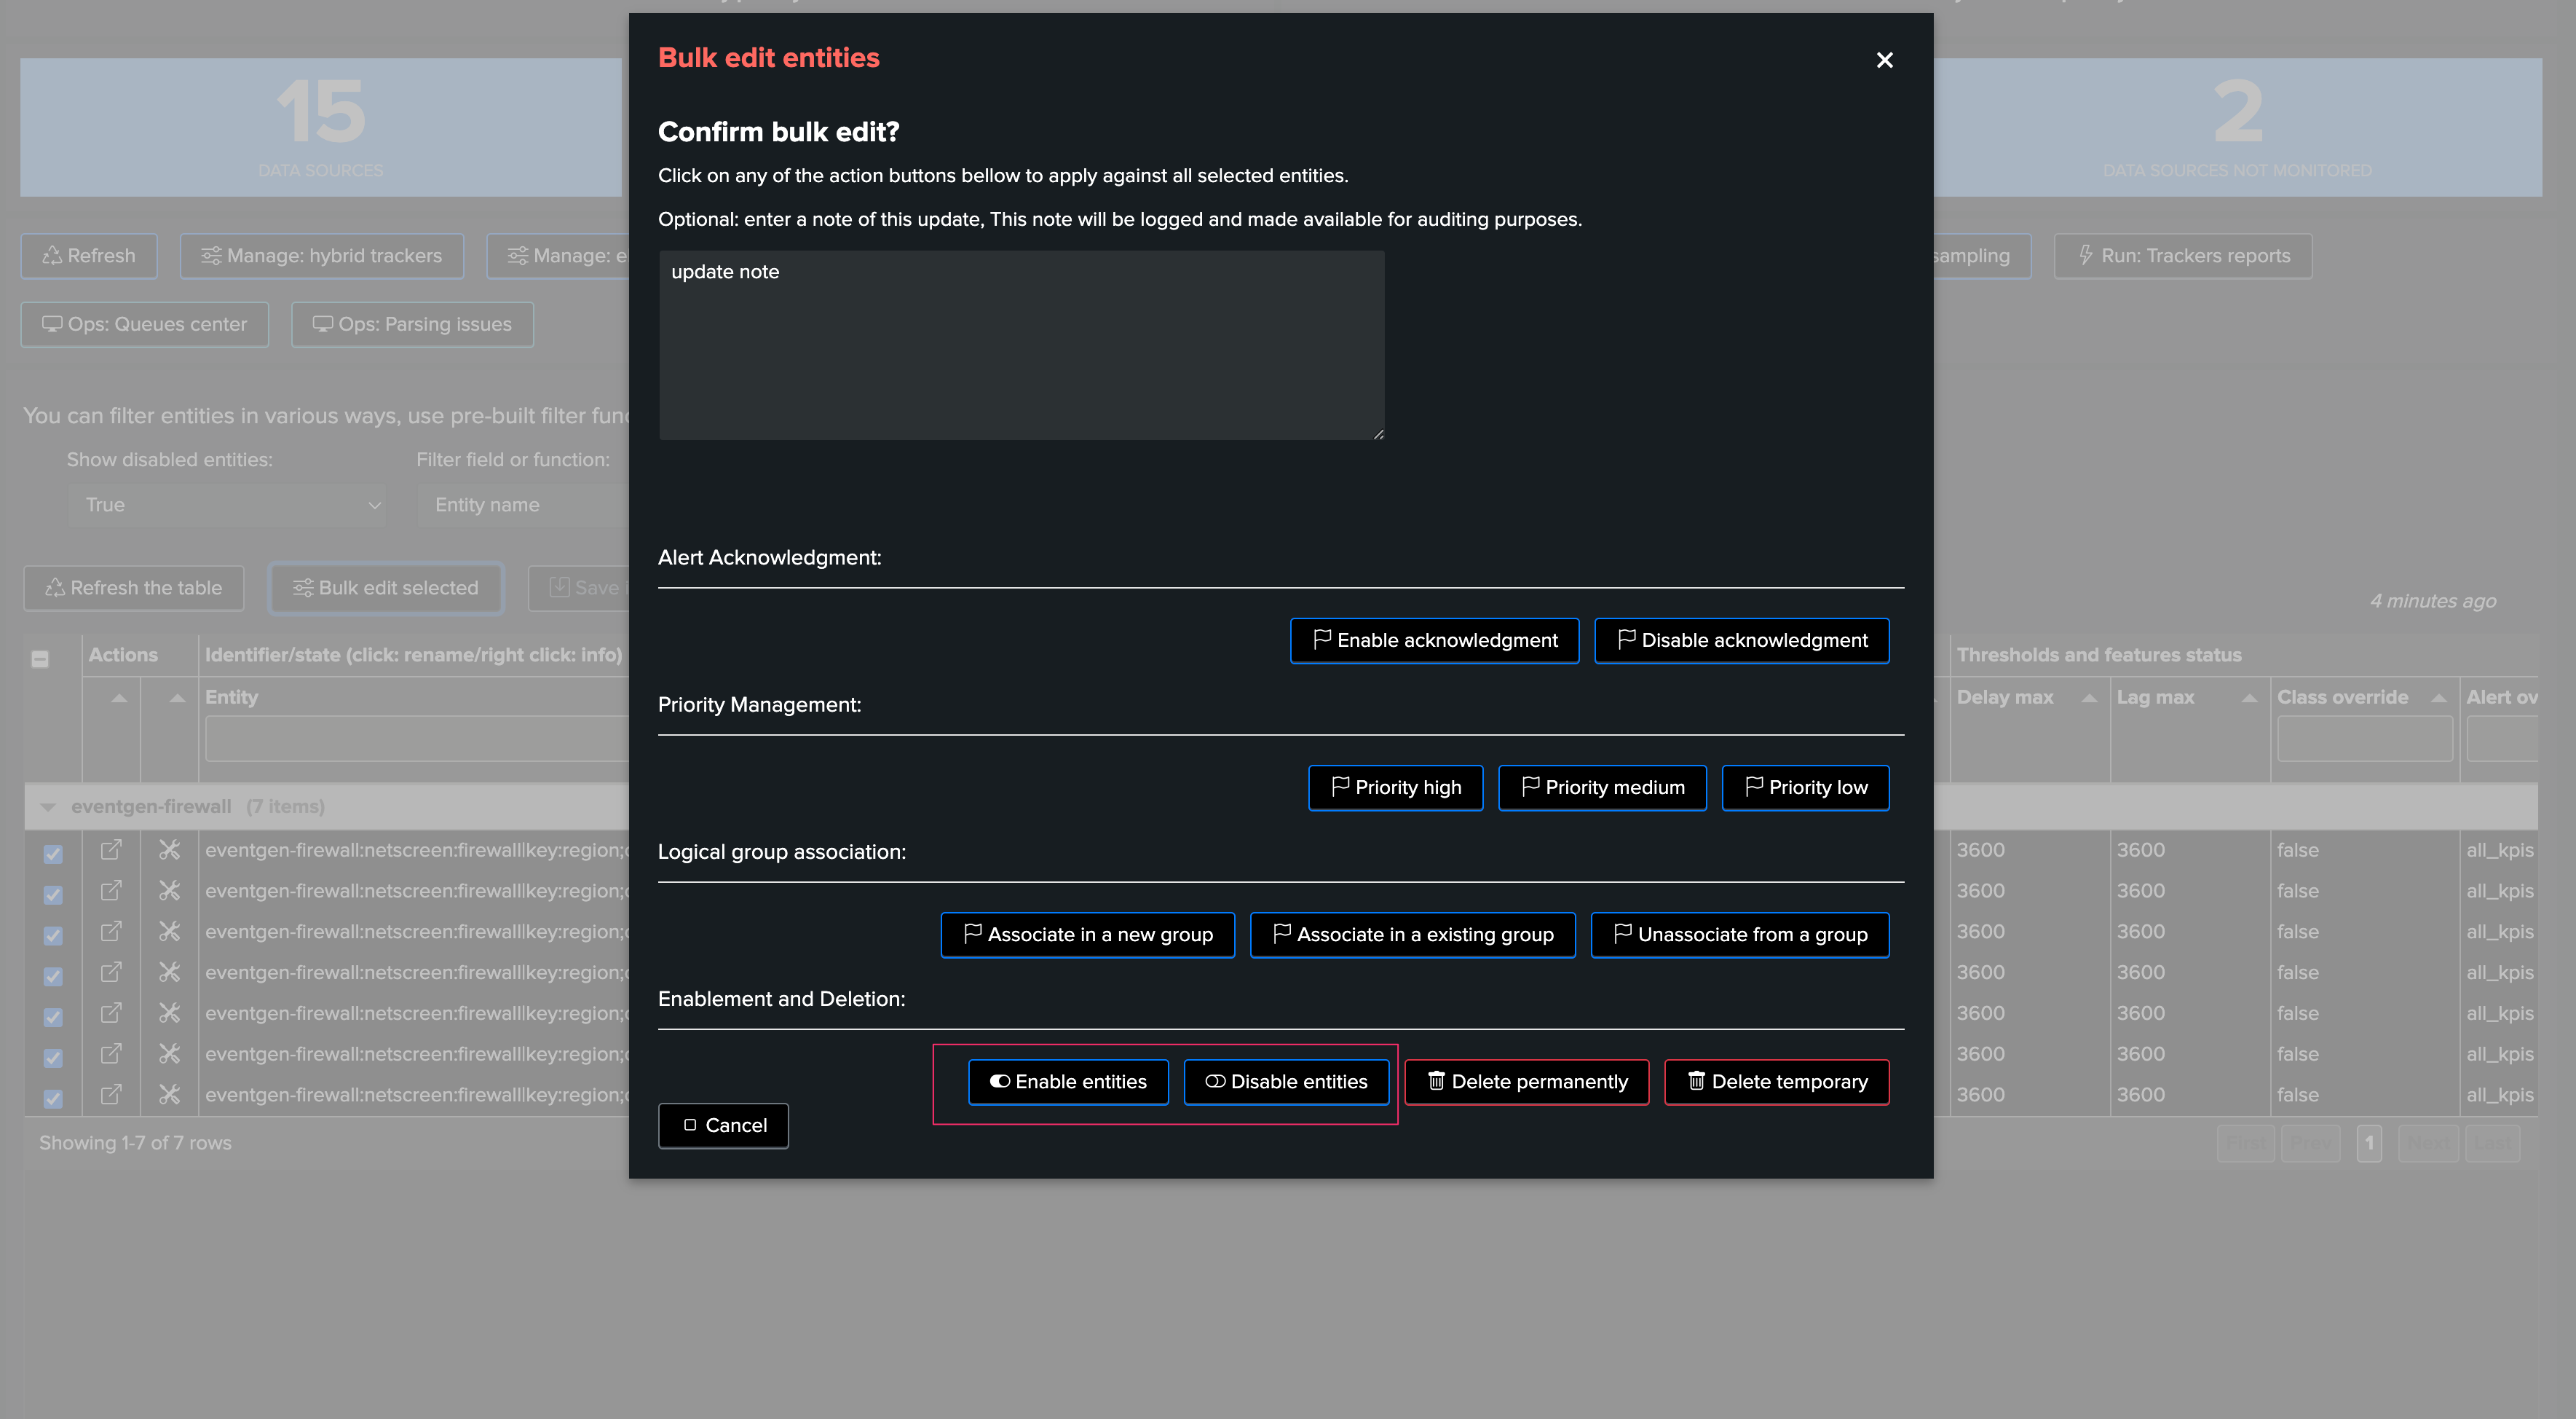Click open-entity icon in seventh table row
Screen dimensions: 2576x1419
pos(111,1095)
